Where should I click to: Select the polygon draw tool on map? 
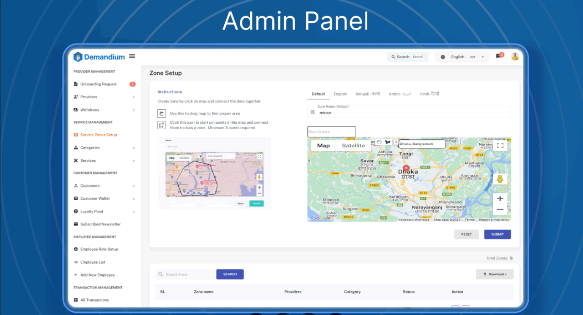click(388, 142)
